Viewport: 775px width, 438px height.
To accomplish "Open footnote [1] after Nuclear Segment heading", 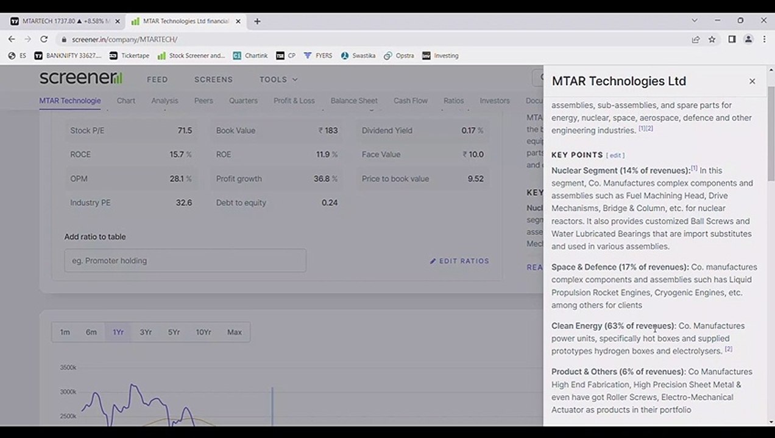I will pyautogui.click(x=694, y=169).
